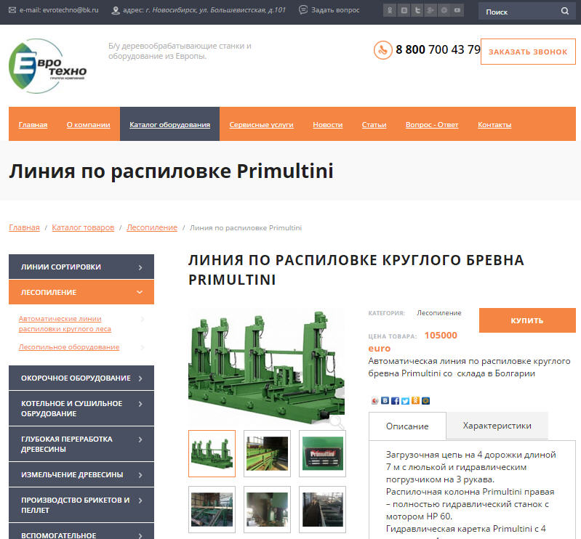Open the YouTube icon in the top bar
Screen dimensions: 581x539
click(x=457, y=10)
